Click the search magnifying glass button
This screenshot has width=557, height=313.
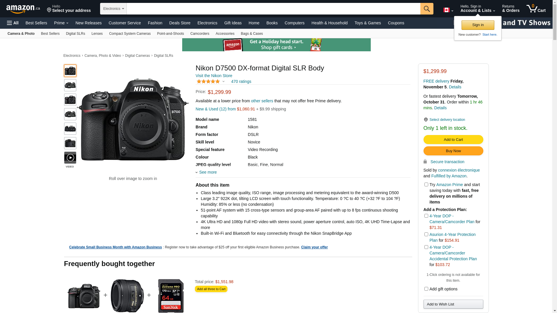click(427, 9)
